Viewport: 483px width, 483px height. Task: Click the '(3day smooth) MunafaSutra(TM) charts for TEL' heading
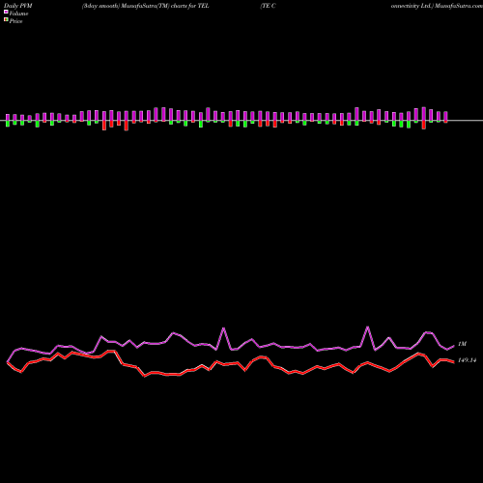click(146, 6)
